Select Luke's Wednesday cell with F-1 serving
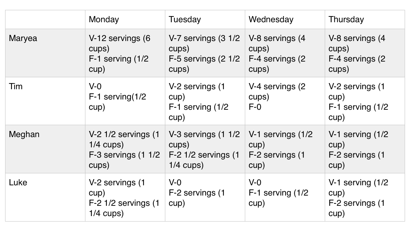Viewport: 418px width, 240px height. point(285,197)
